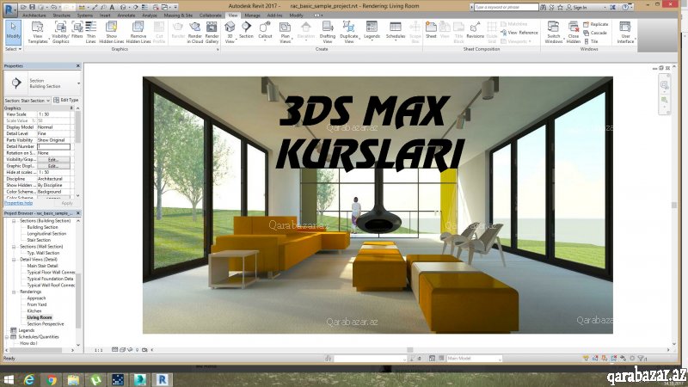Open View Templates in the ribbon

click(x=38, y=33)
